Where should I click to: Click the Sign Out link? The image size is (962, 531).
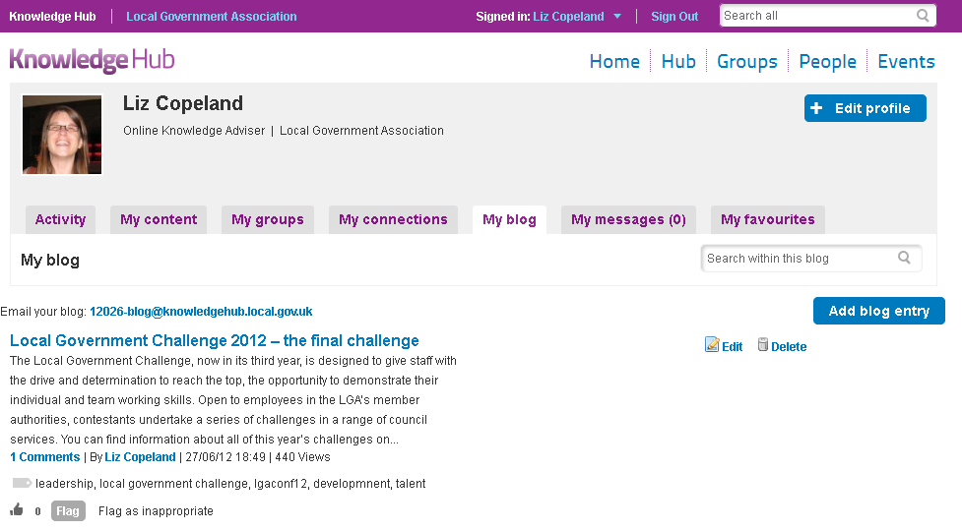[674, 17]
